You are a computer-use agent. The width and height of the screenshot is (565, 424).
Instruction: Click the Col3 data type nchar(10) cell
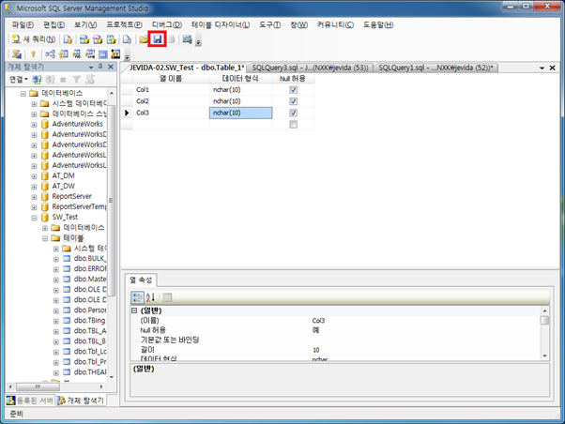pos(240,113)
